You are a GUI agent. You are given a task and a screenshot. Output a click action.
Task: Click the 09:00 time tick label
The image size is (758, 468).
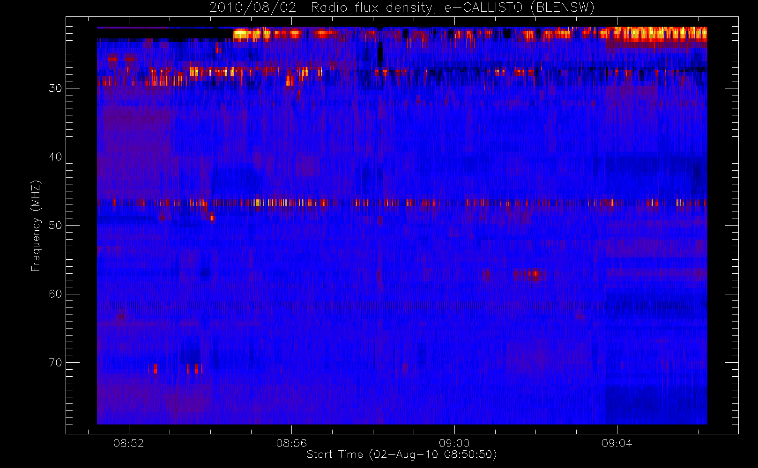(454, 443)
